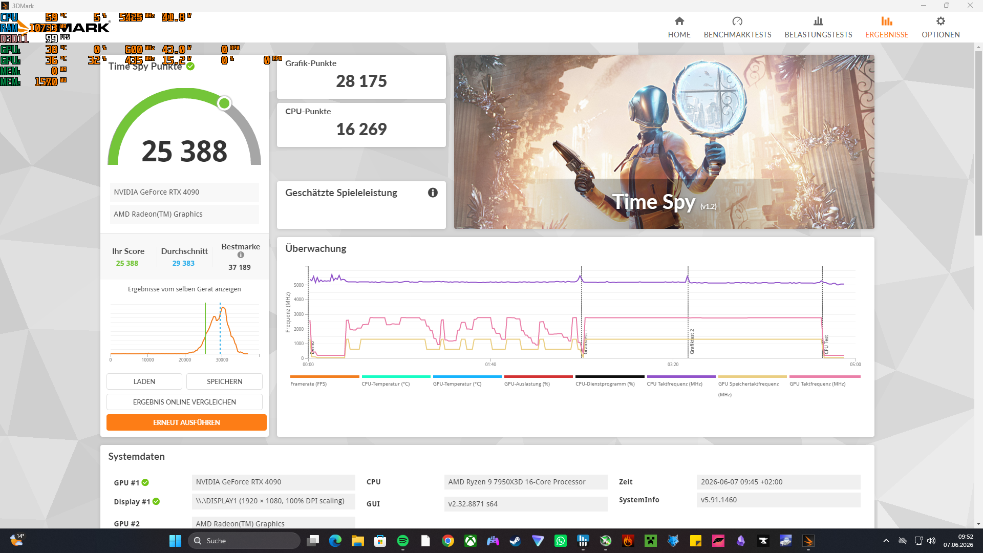Open Steam from the taskbar
Image resolution: width=983 pixels, height=553 pixels.
(x=516, y=541)
